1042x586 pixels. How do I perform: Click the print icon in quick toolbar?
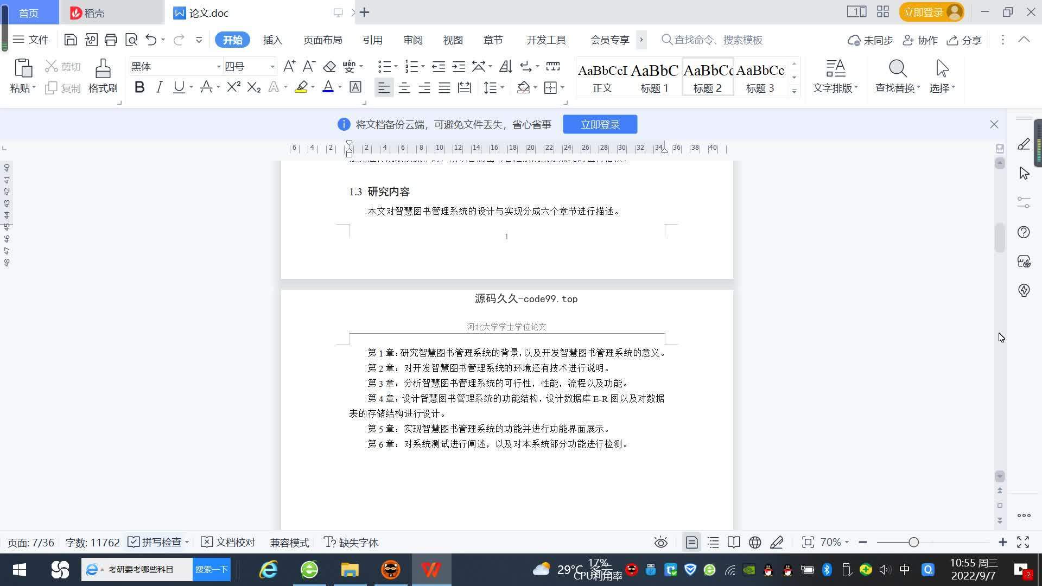(111, 40)
